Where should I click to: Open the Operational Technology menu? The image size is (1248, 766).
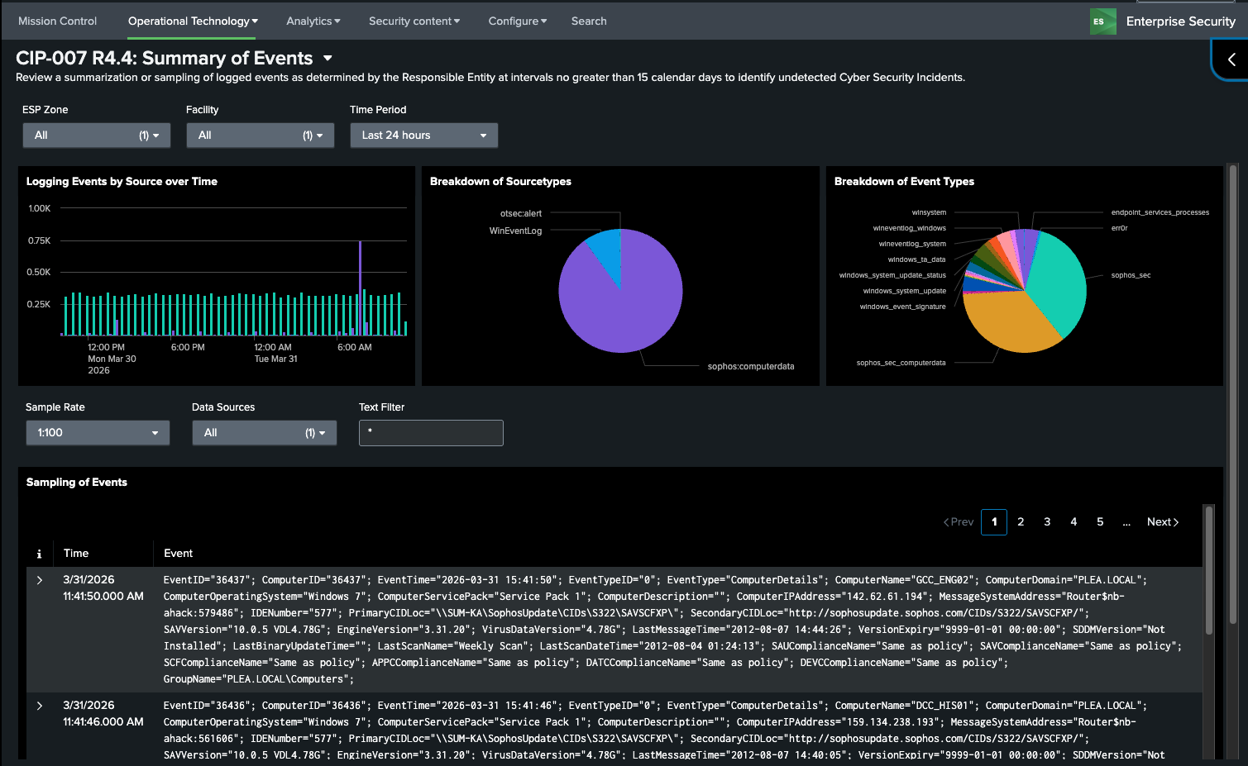[x=192, y=21]
